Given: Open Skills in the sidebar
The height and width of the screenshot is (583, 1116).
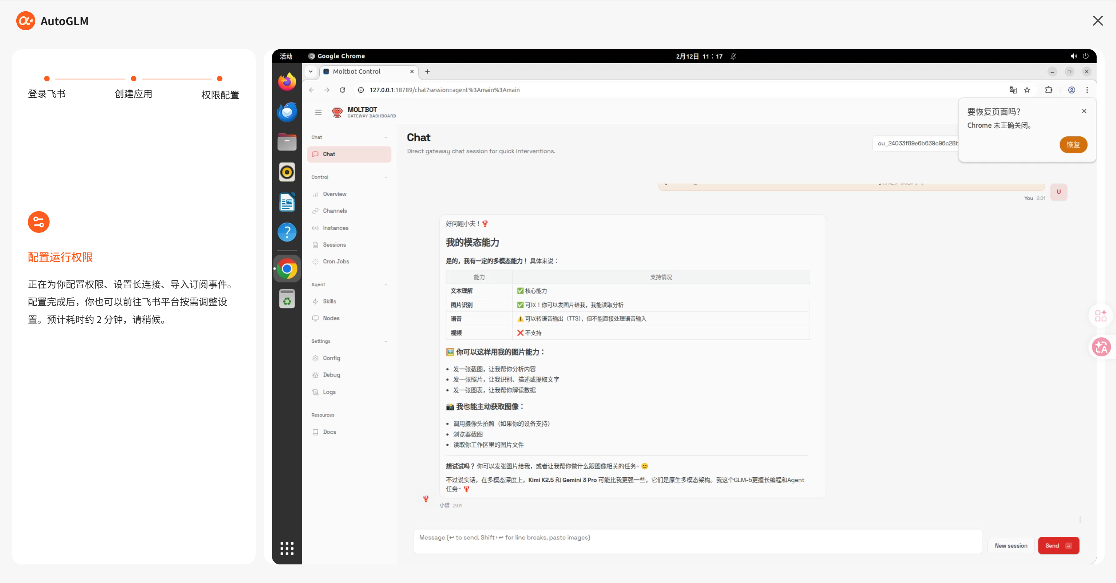Looking at the screenshot, I should pos(349,301).
